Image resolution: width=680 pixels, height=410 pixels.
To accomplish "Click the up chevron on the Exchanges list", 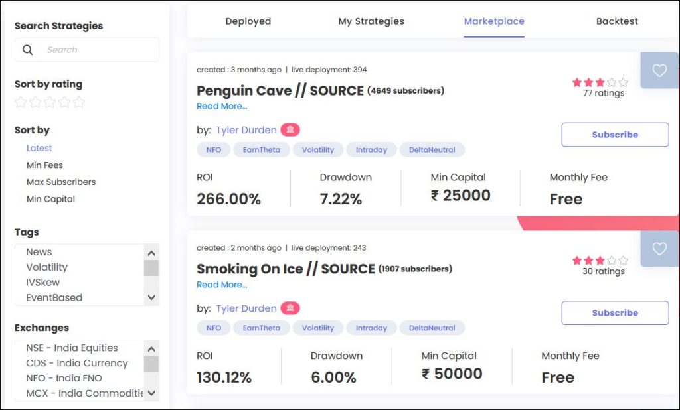I will pyautogui.click(x=151, y=348).
